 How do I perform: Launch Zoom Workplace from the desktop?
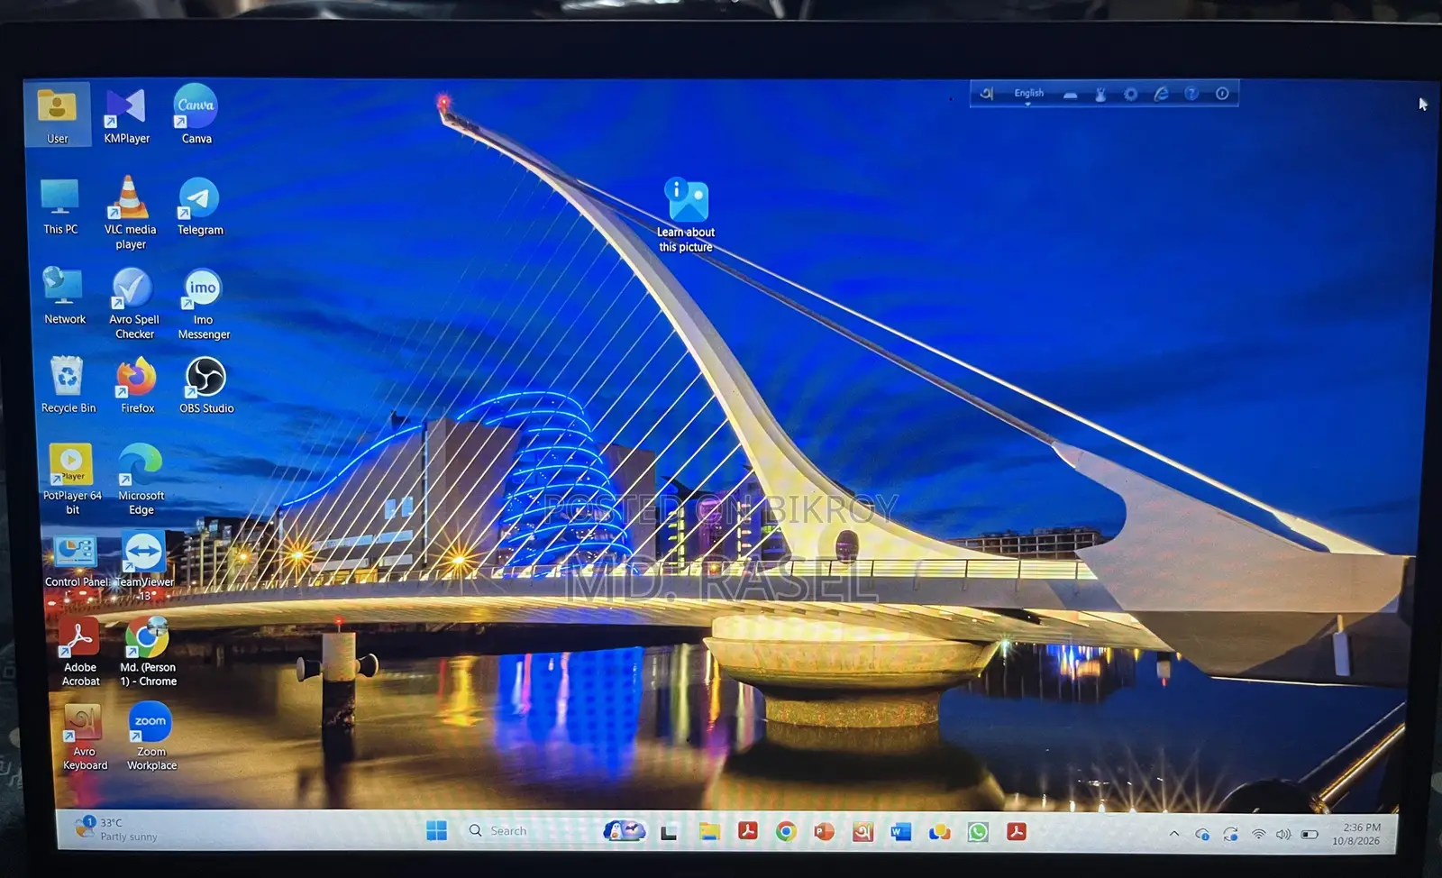[151, 737]
